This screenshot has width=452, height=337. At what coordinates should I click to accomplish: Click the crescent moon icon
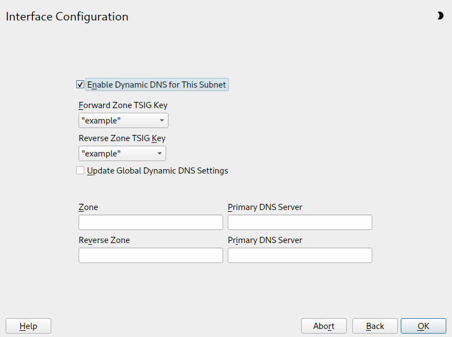tap(440, 16)
